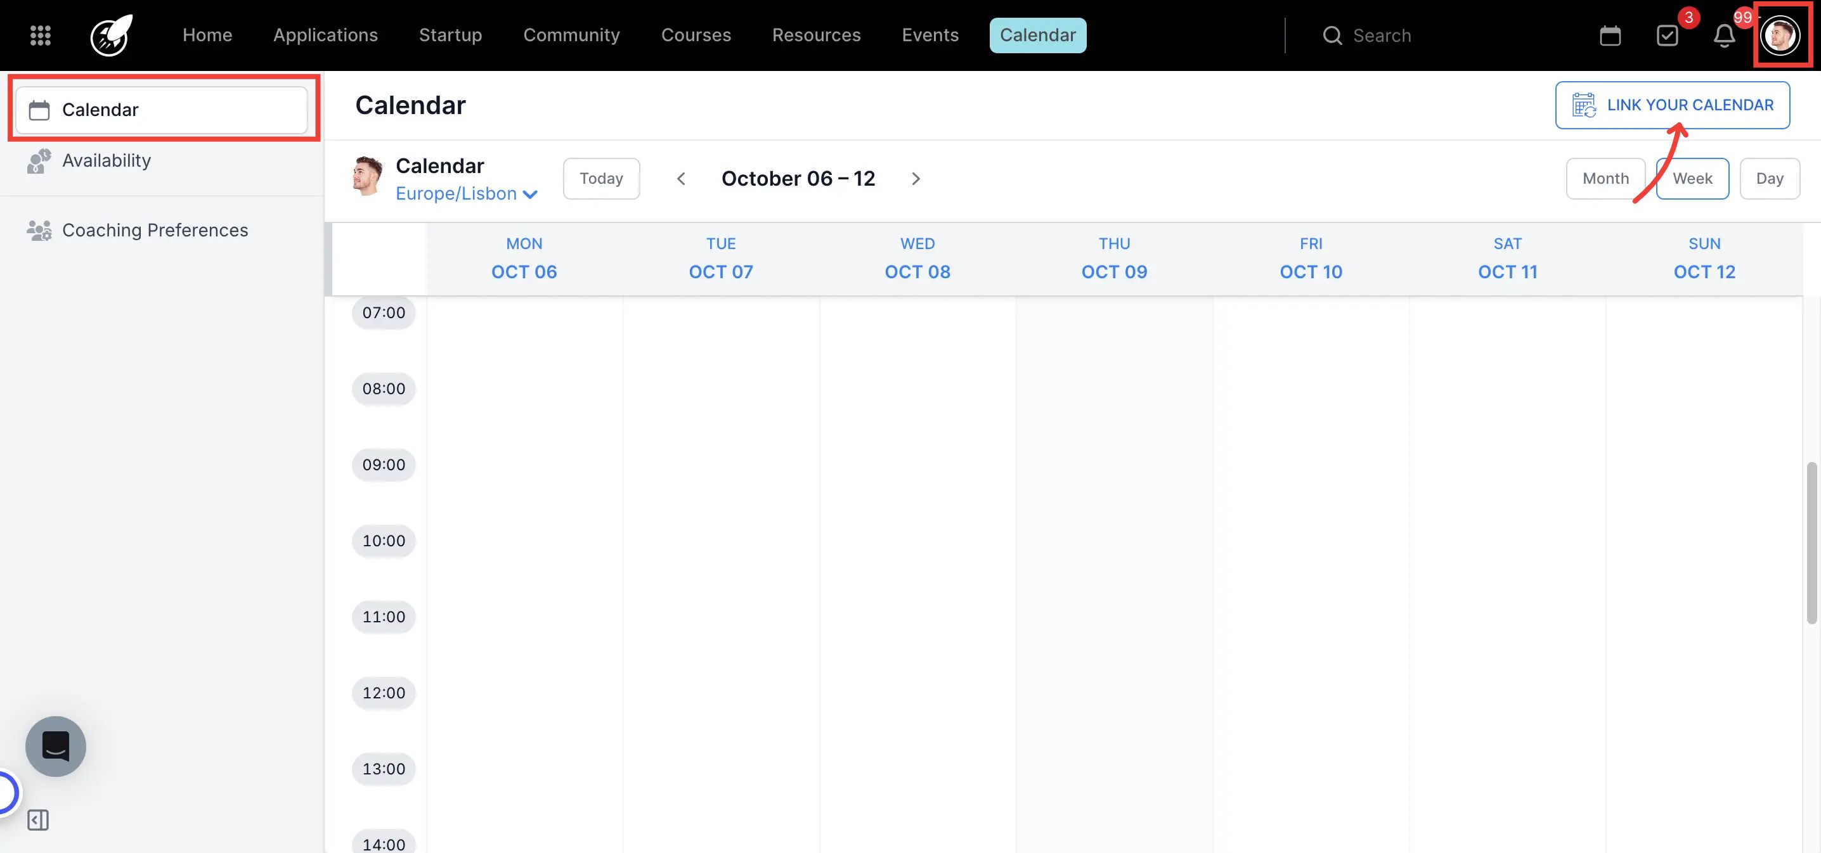Go to next week with right chevron

(916, 178)
